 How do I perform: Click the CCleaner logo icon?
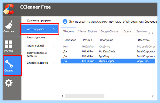9,9
